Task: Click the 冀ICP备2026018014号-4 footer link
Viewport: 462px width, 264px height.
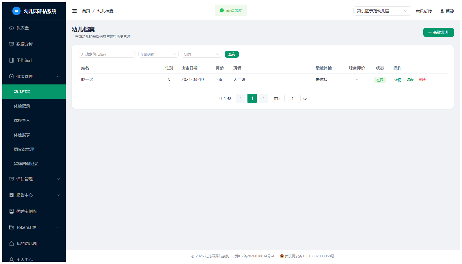Action: tap(254, 256)
